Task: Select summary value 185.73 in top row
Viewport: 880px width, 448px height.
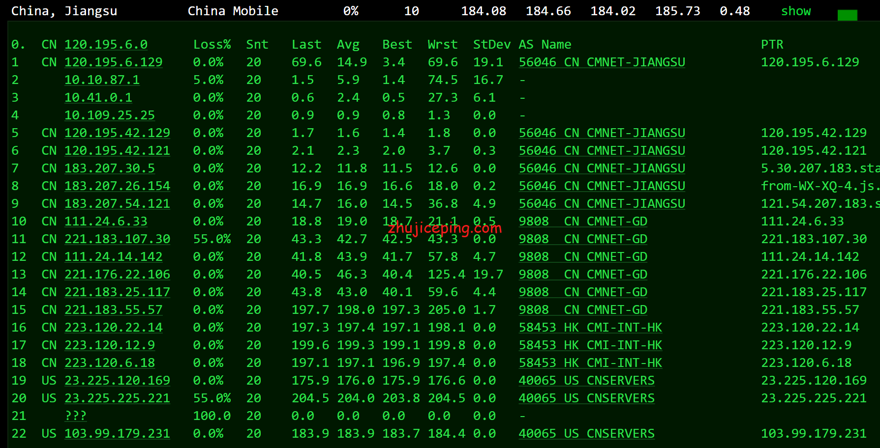Action: tap(677, 11)
